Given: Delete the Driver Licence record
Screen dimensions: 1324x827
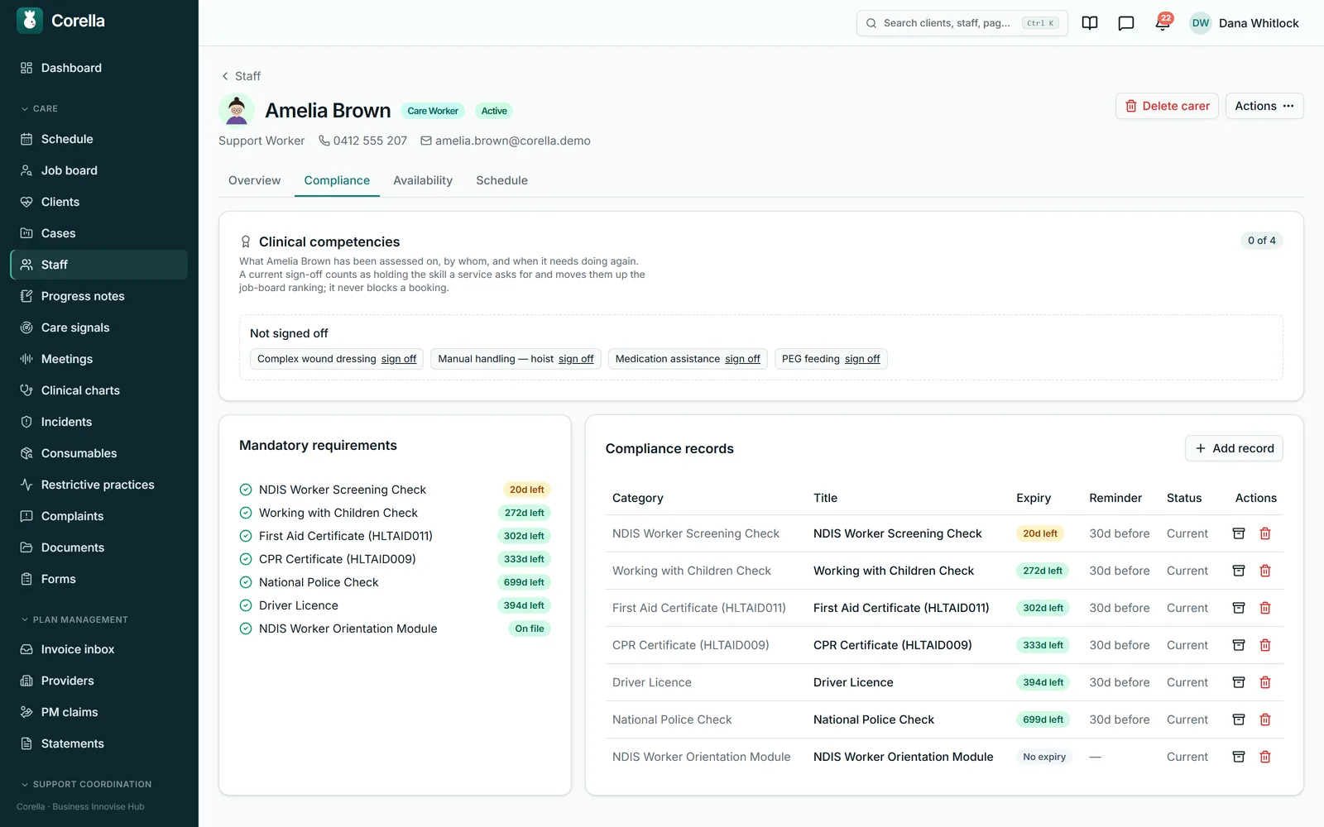Looking at the screenshot, I should point(1265,682).
